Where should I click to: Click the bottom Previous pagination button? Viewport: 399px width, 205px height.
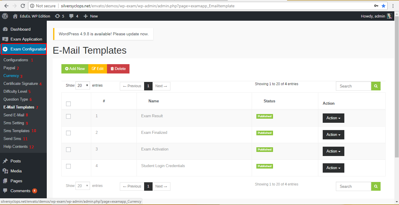click(132, 186)
